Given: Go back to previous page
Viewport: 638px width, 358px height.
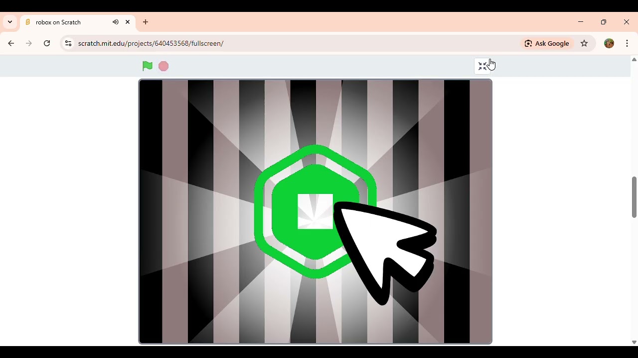Looking at the screenshot, I should coord(11,43).
